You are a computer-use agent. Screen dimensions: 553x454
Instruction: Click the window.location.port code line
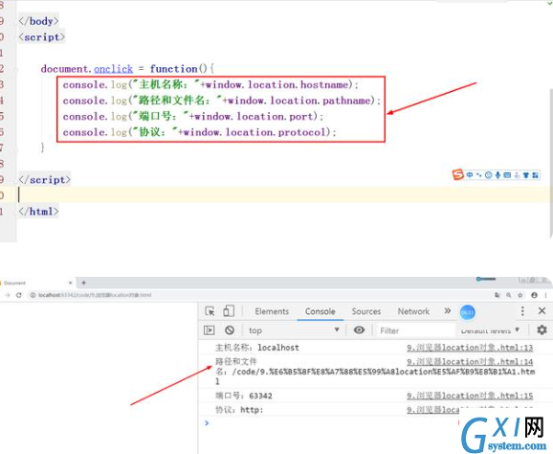[193, 117]
